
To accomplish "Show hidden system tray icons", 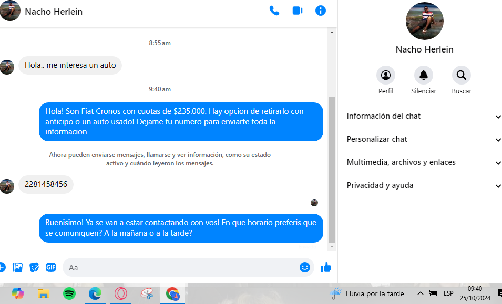I will click(420, 293).
